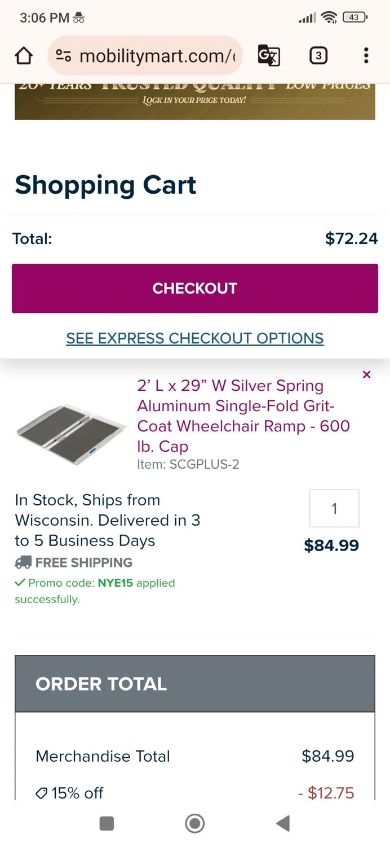Select the quantity input field

(334, 508)
